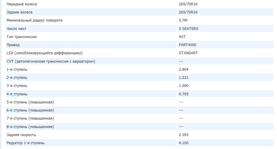Select the 4th gear ratio 0.705
This screenshot has width=277, height=149.
pos(183,94)
